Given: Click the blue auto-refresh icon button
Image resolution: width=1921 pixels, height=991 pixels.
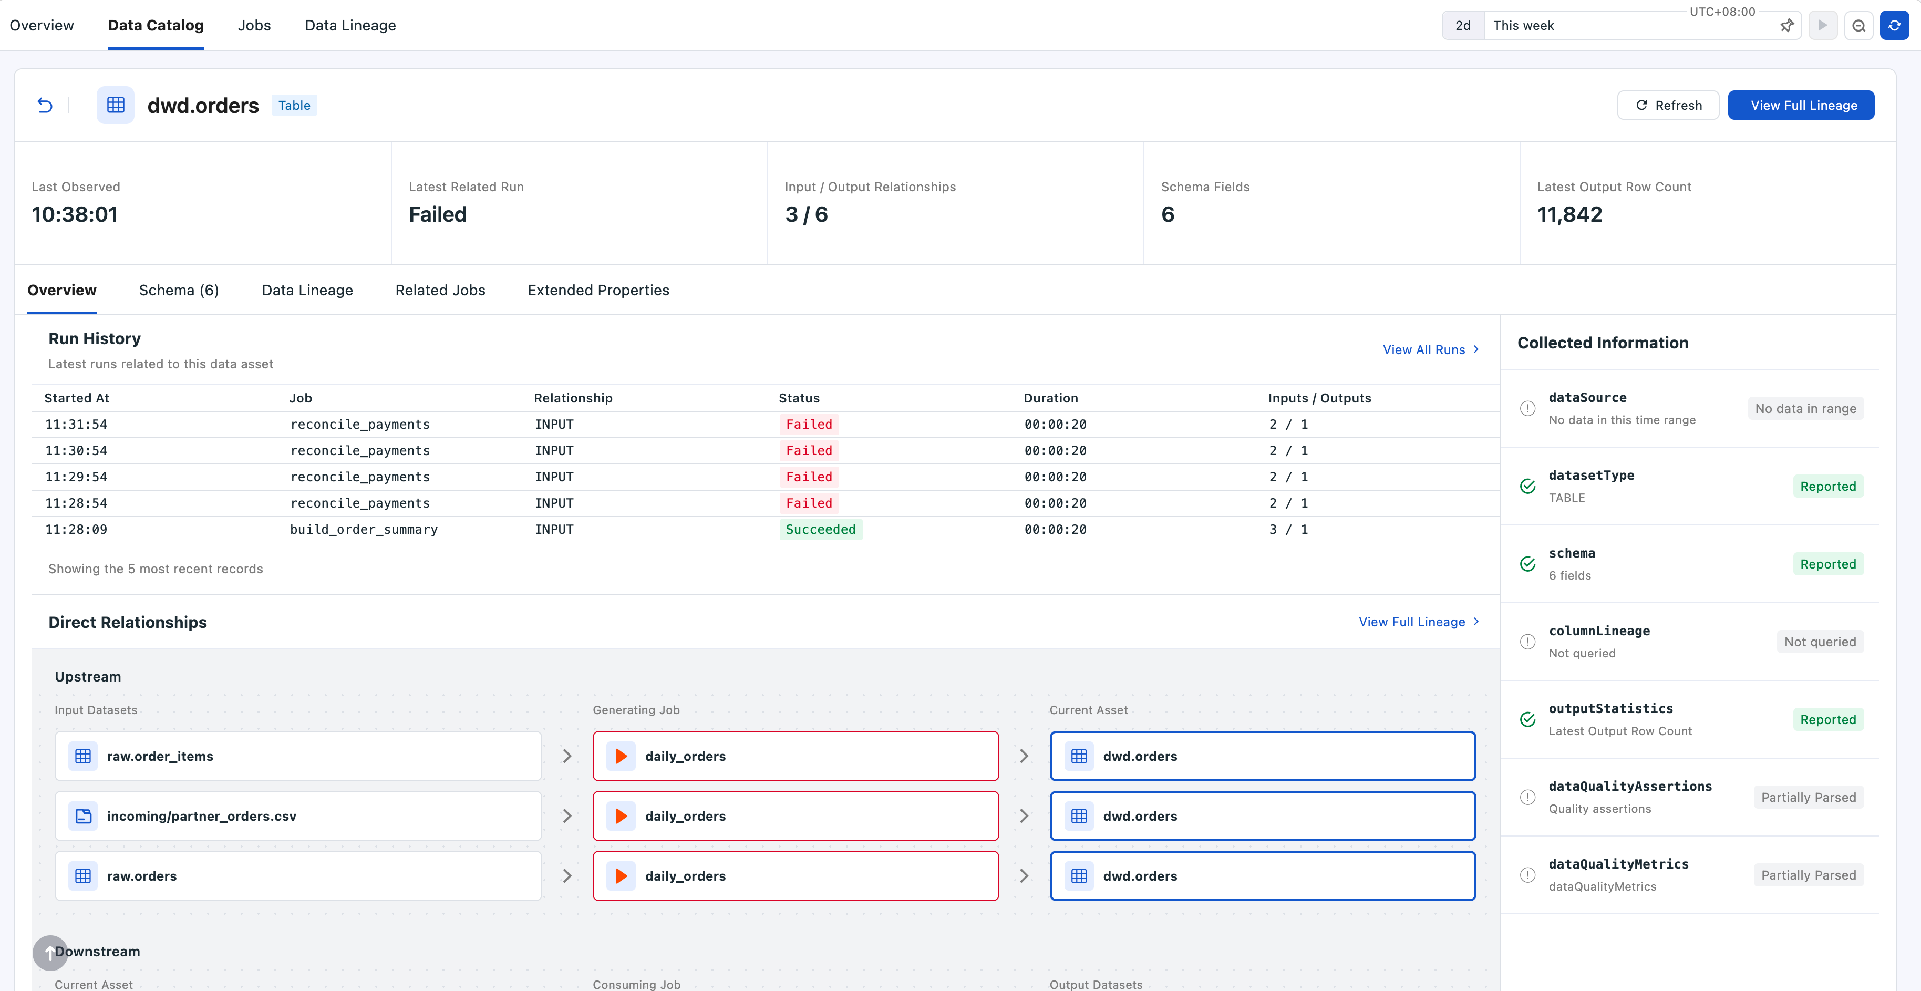Looking at the screenshot, I should click(1894, 25).
